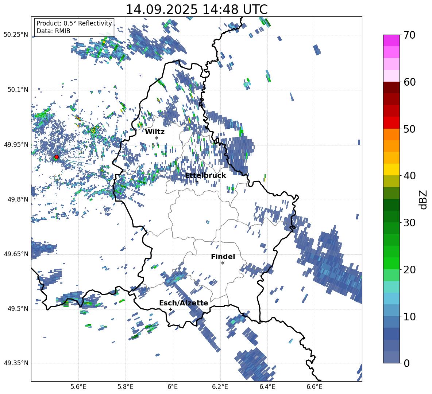Click the 6.2°E longitude tick label
This screenshot has height=394, width=432.
coord(220,386)
